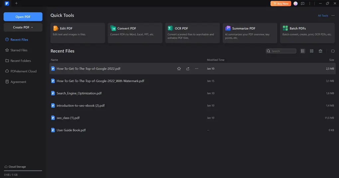Click the Open PDF button
Viewport: 339px width, 178px height.
[23, 17]
